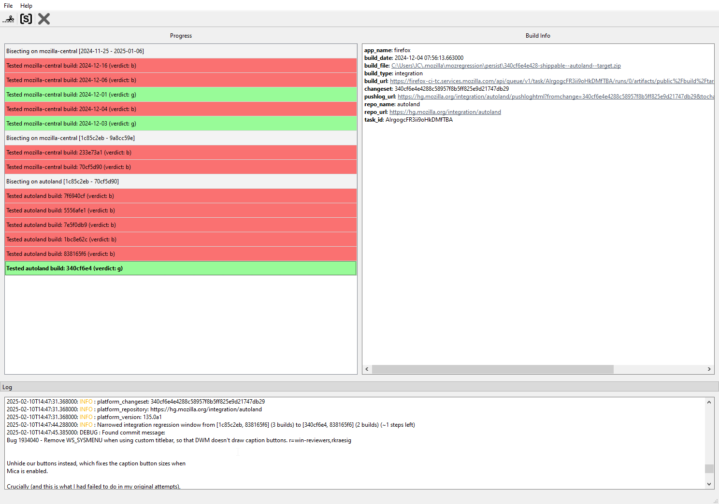Click the platform_version 135.0a1 log line
The image size is (719, 504).
84,417
